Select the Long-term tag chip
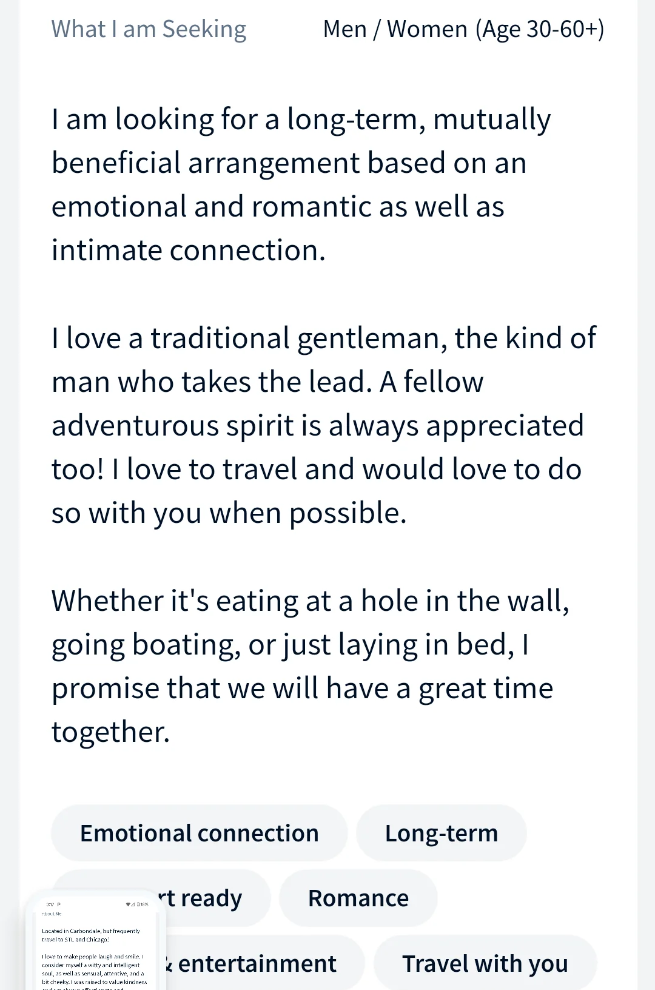 click(x=442, y=833)
